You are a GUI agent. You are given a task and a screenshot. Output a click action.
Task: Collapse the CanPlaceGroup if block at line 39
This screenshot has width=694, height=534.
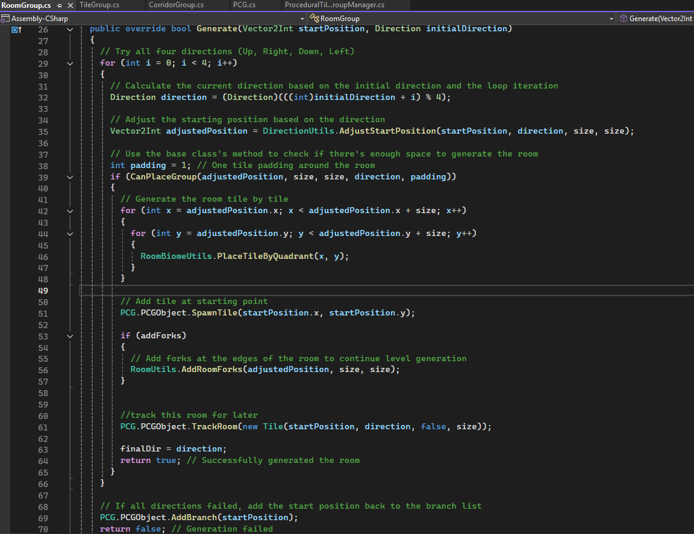tap(70, 177)
